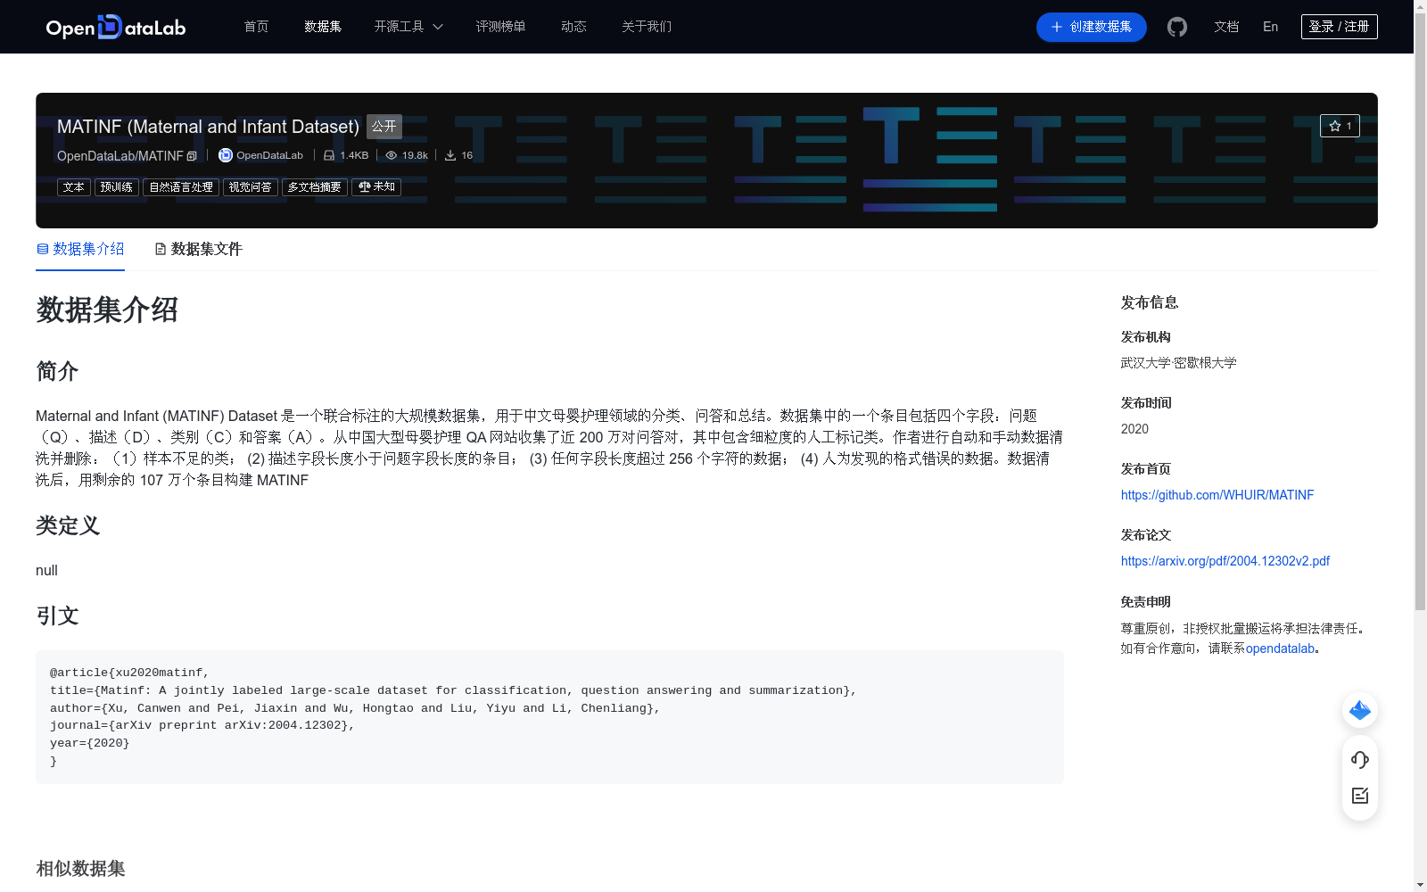The width and height of the screenshot is (1427, 892).
Task: Click the OpenDataLab publisher name
Action: coord(269,155)
